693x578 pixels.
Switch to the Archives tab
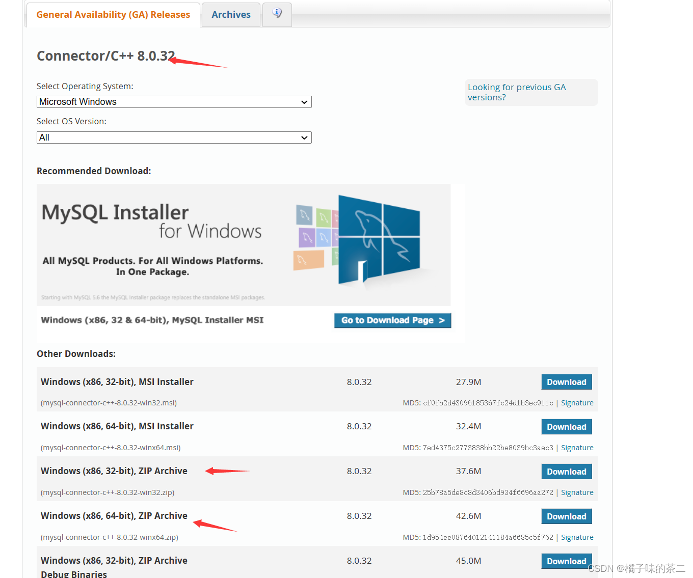[x=231, y=15]
